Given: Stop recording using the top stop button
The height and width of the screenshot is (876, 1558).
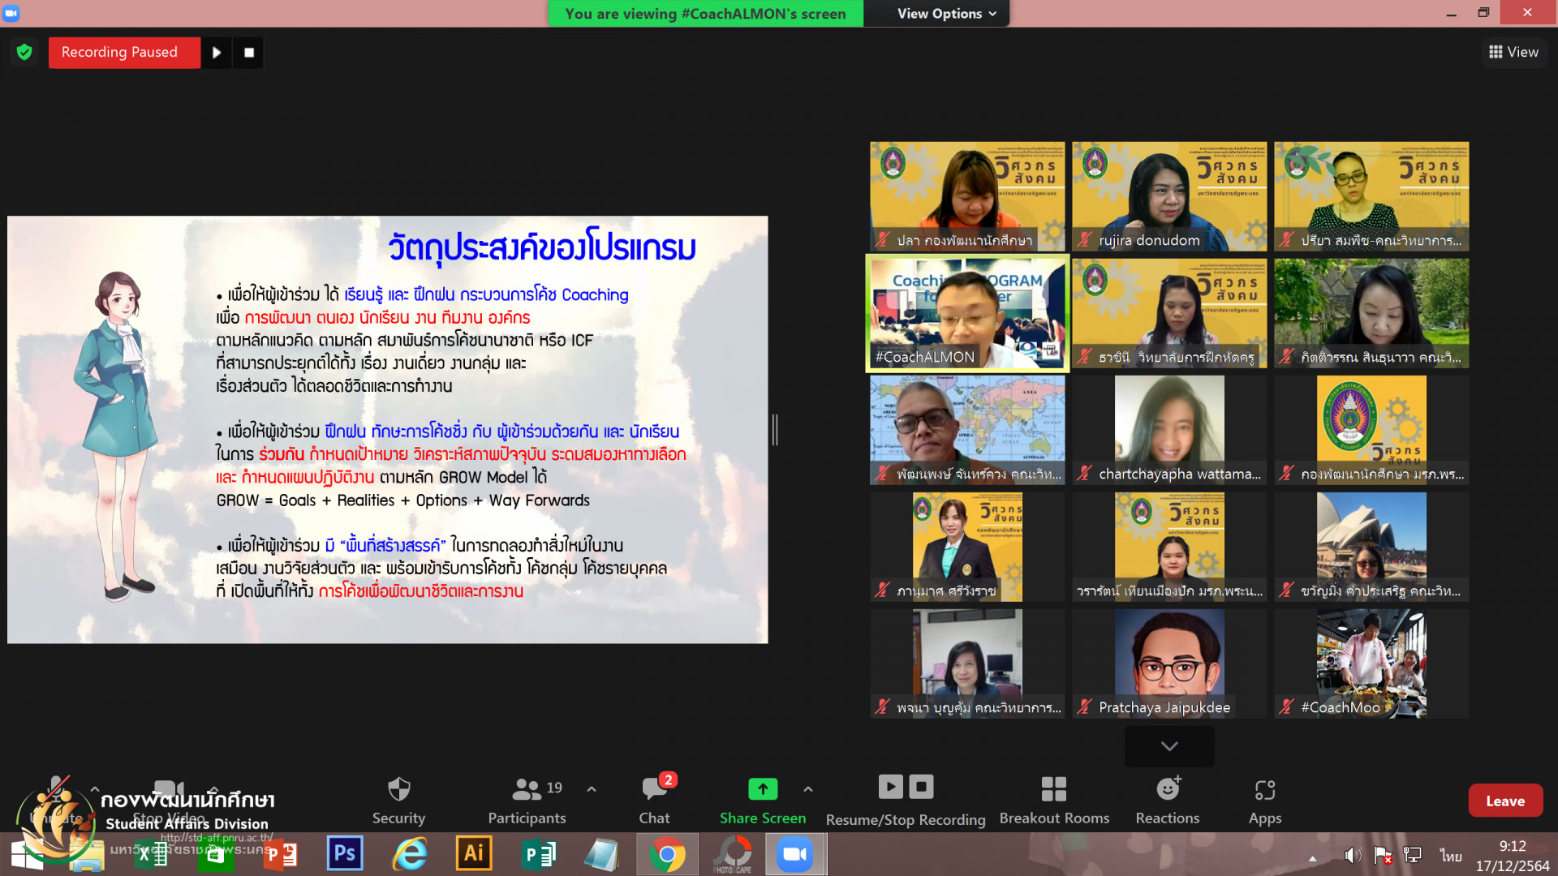Looking at the screenshot, I should (x=249, y=53).
